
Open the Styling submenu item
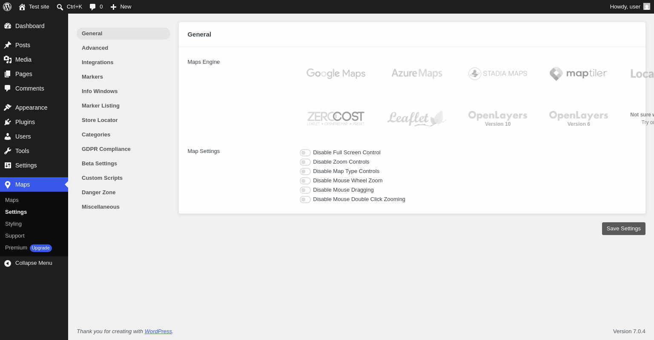[34, 224]
